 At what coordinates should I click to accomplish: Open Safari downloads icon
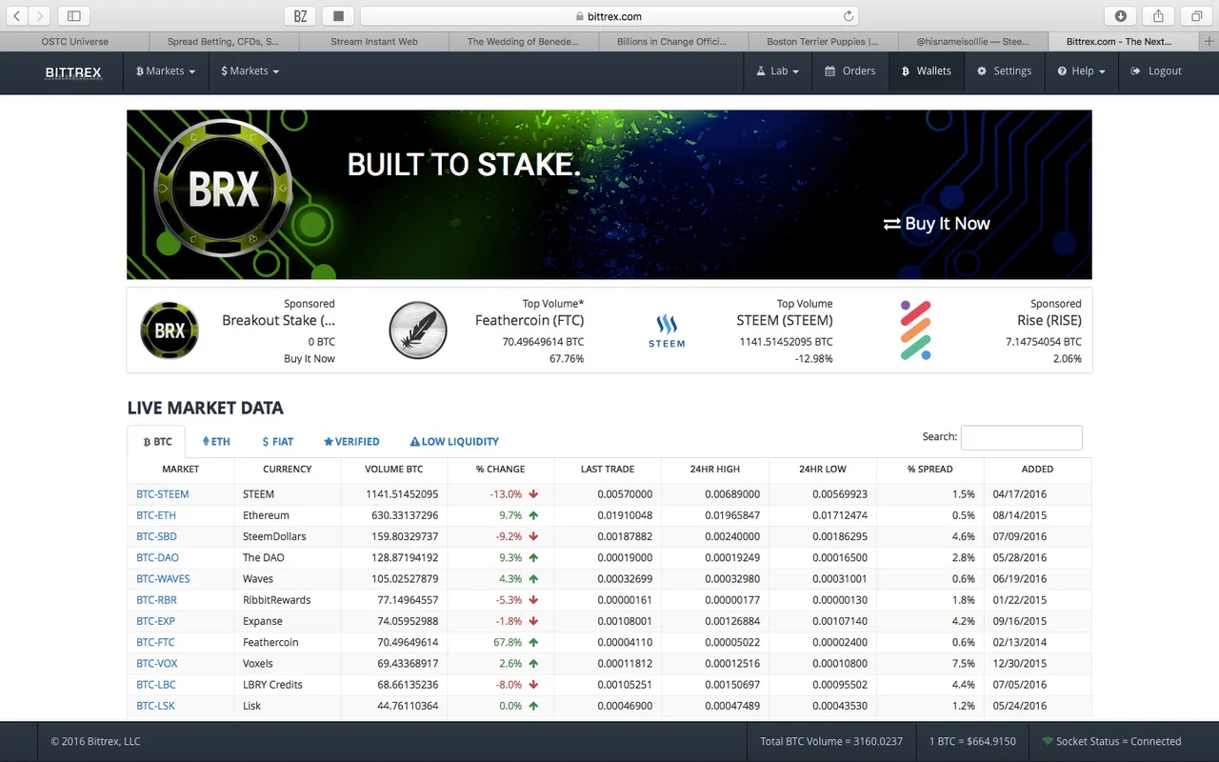click(x=1121, y=16)
